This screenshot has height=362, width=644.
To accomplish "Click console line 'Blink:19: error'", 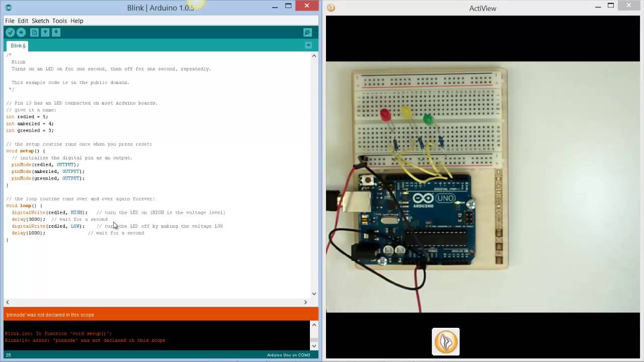I will click(x=85, y=340).
